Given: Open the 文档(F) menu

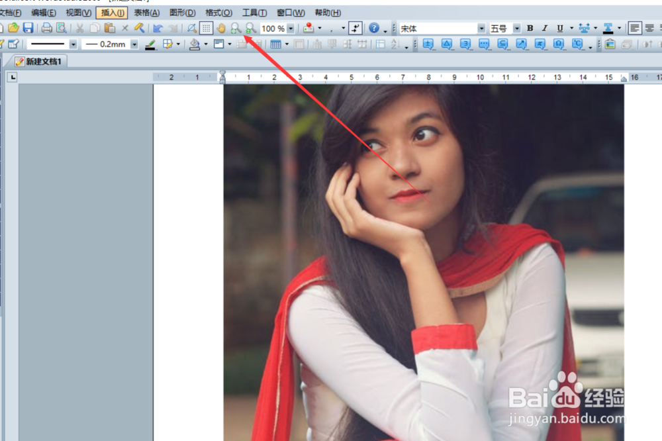Looking at the screenshot, I should click(x=11, y=13).
